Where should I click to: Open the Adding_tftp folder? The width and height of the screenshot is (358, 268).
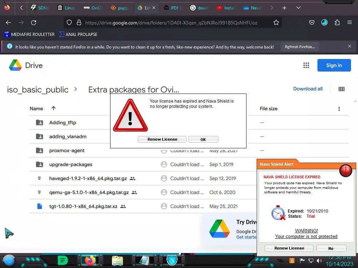pos(63,122)
